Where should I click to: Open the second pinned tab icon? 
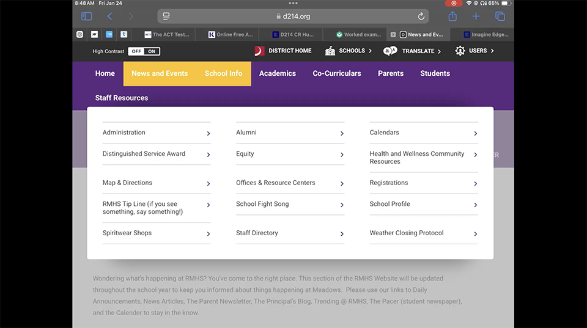pos(94,34)
